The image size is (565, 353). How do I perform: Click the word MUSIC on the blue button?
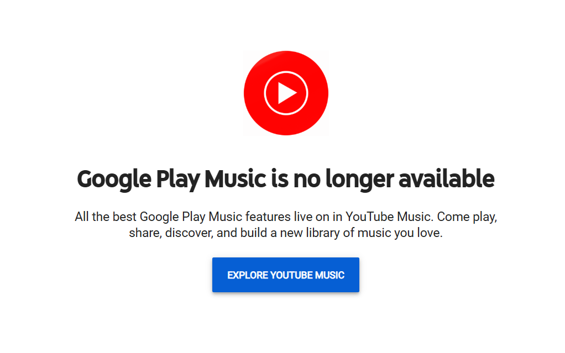click(x=329, y=275)
